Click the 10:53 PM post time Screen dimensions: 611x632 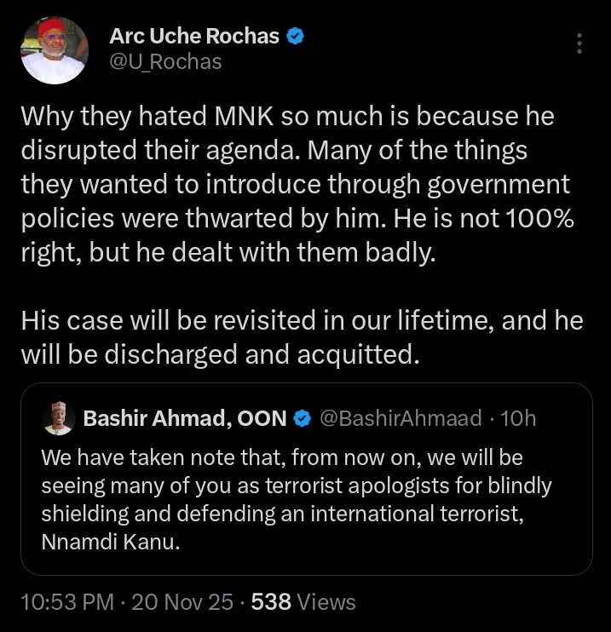tap(67, 602)
